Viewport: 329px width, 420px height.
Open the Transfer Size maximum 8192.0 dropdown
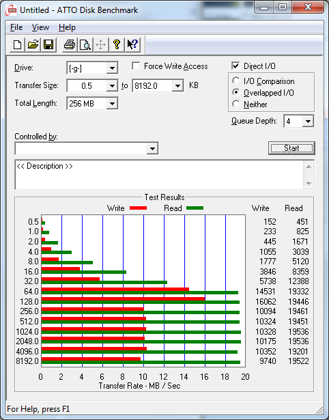pyautogui.click(x=177, y=86)
